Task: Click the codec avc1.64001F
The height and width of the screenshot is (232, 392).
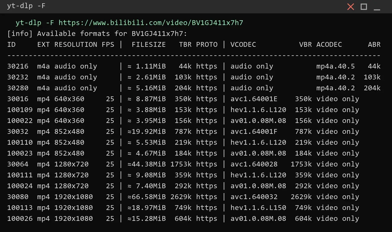Action: [x=254, y=132]
